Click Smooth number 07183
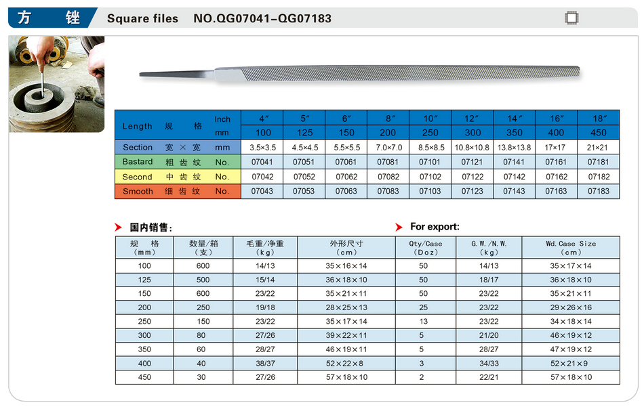 (x=599, y=191)
